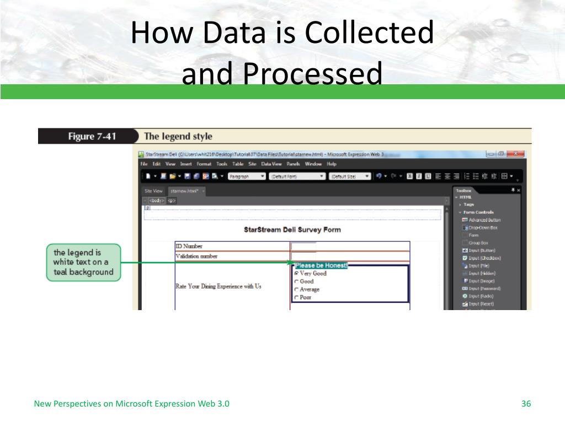Select Drop-Down Box icon in Toolbox
The width and height of the screenshot is (565, 423).
465,227
